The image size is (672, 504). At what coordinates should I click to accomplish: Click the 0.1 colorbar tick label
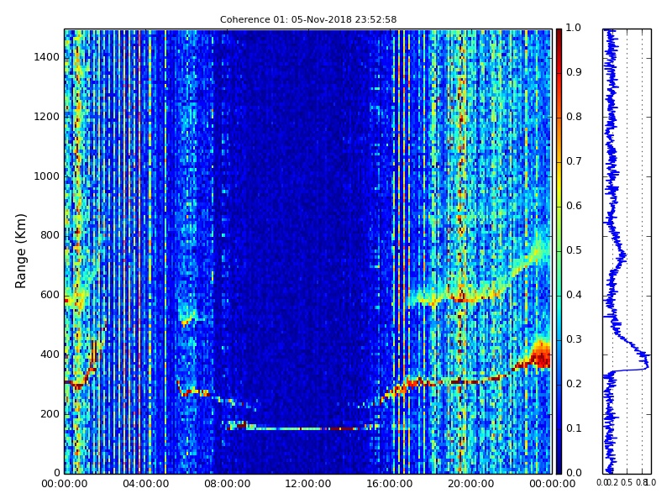point(574,428)
